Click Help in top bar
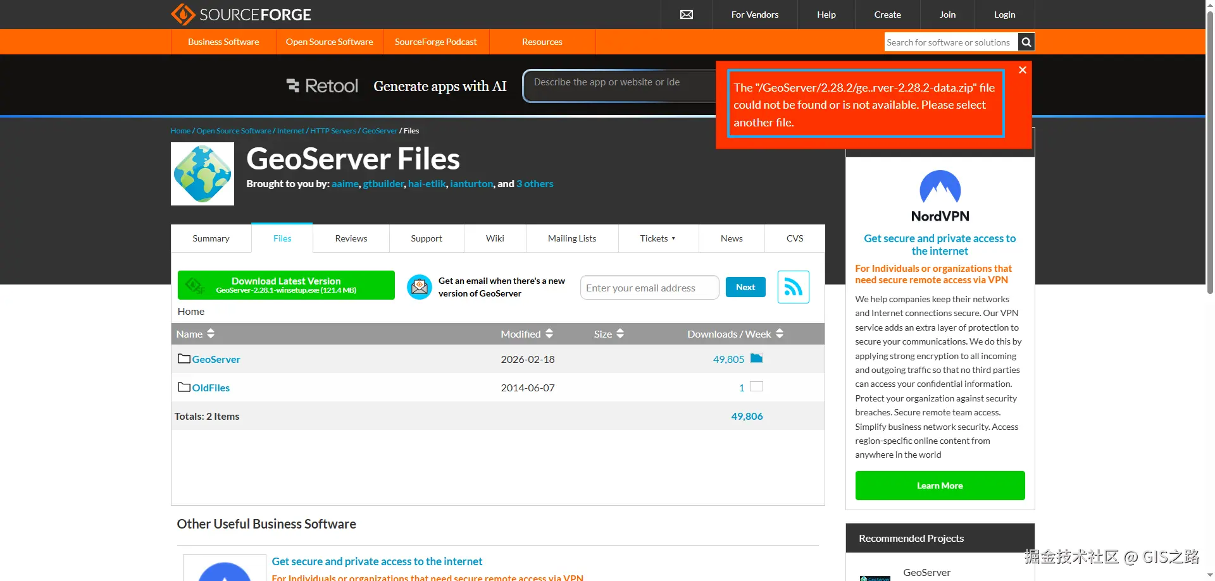The image size is (1215, 581). pyautogui.click(x=826, y=15)
